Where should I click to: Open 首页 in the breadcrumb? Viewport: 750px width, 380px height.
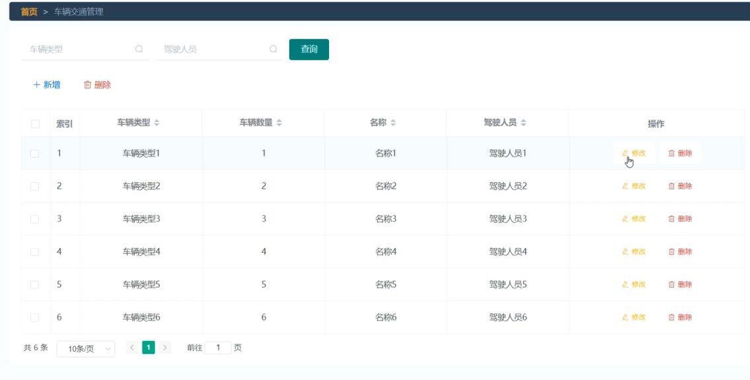28,12
